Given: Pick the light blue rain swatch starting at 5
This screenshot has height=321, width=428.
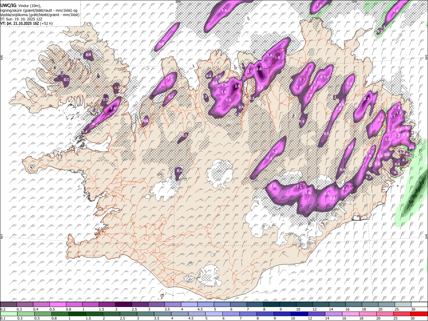Looking at the screenshot, I should [214, 314].
